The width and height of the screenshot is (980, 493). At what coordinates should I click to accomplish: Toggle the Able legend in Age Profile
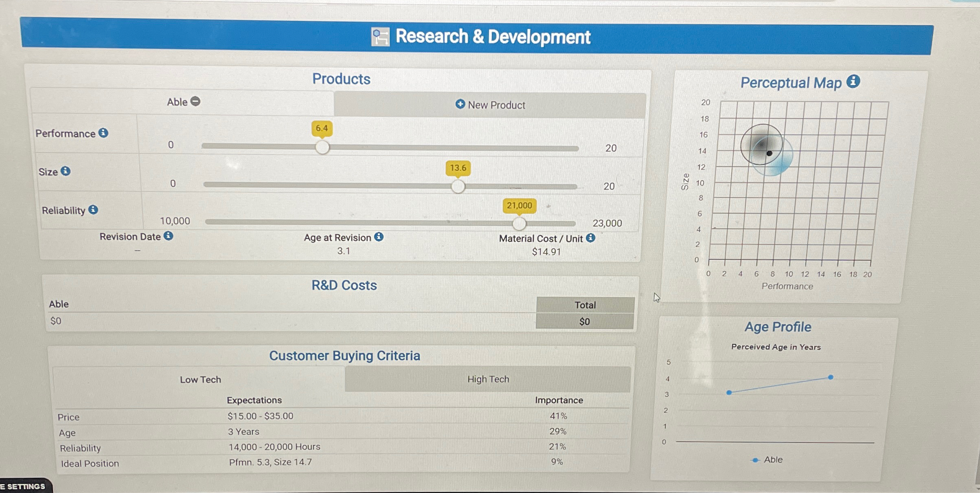pyautogui.click(x=767, y=459)
